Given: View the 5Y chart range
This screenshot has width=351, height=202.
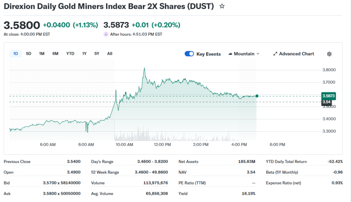Looking at the screenshot, I should 97,54.
